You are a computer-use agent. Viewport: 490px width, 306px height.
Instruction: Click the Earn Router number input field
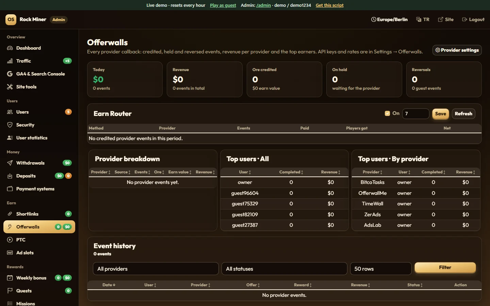(415, 114)
